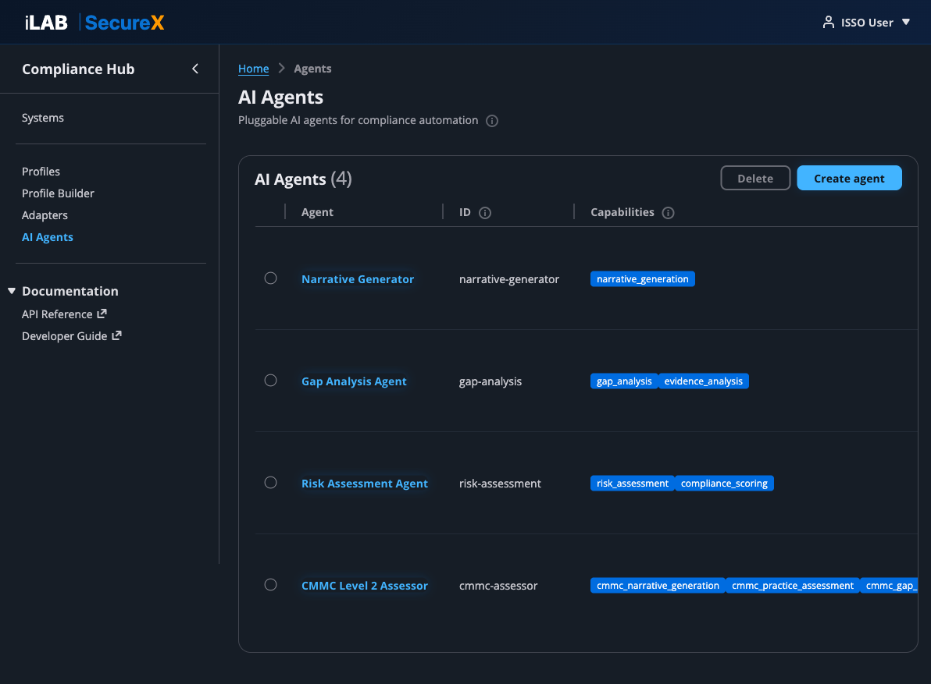The height and width of the screenshot is (684, 931).
Task: Open the ISSO User dropdown arrow
Action: (906, 22)
